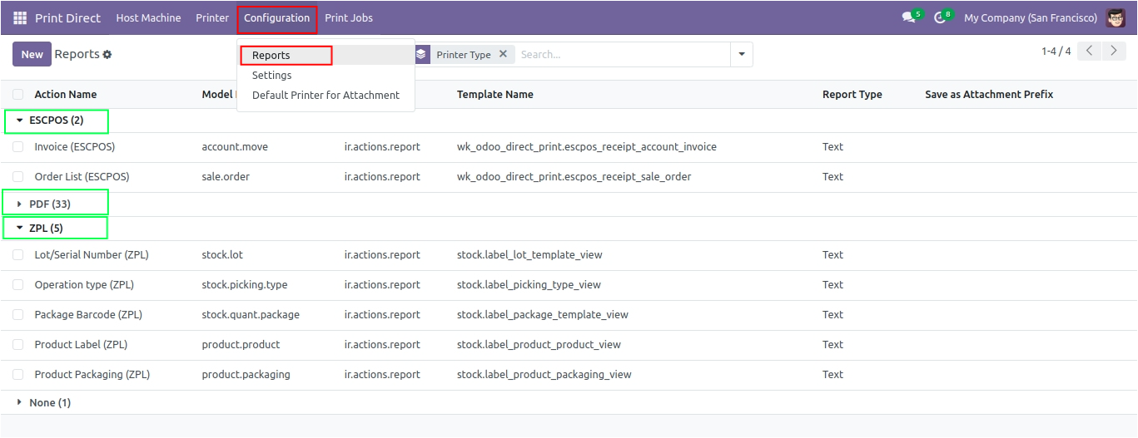Screen dimensions: 1138x438
Task: Click the Printer Type facet label
Action: coord(464,55)
